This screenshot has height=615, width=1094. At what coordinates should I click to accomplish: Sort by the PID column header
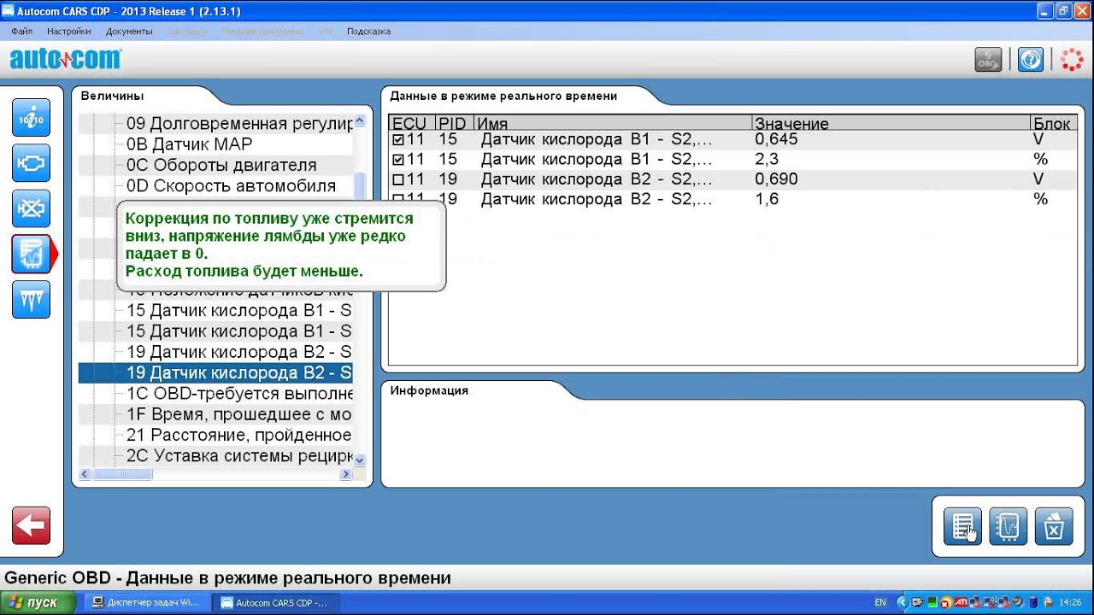(x=454, y=124)
